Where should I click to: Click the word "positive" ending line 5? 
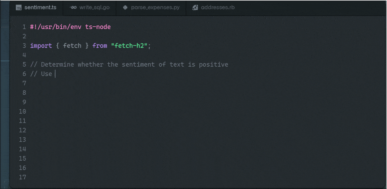tap(213, 65)
